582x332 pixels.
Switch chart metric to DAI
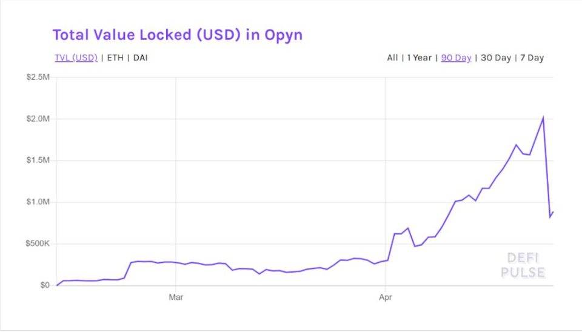point(140,58)
